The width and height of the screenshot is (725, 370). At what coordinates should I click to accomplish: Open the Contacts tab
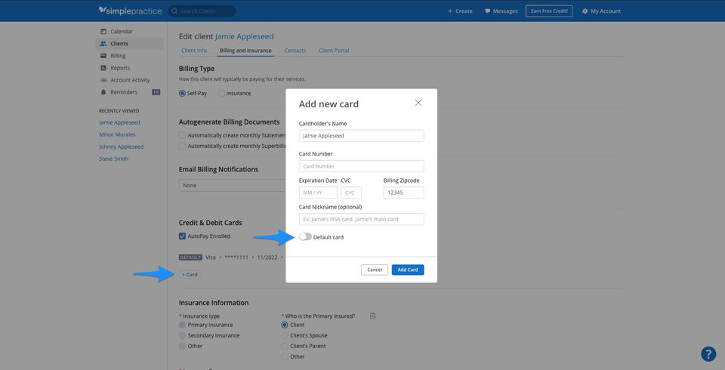(295, 51)
